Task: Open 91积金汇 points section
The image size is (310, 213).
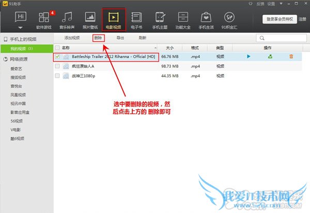Action: click(229, 20)
